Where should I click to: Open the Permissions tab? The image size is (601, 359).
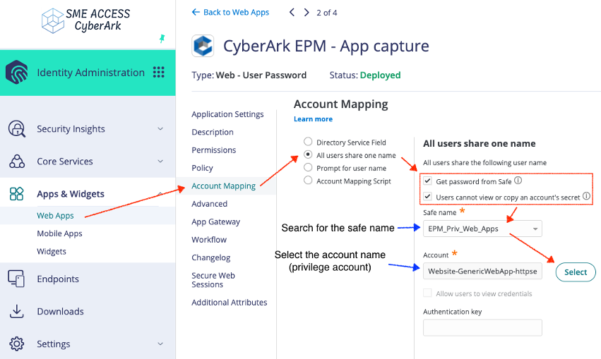click(214, 150)
